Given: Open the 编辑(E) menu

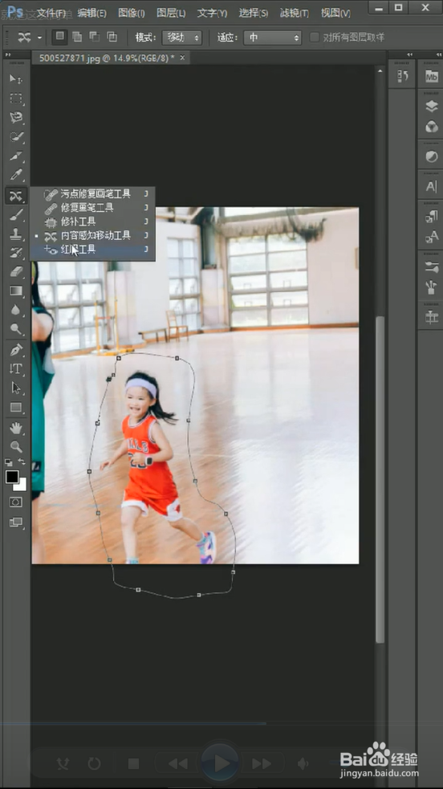Looking at the screenshot, I should pyautogui.click(x=92, y=13).
